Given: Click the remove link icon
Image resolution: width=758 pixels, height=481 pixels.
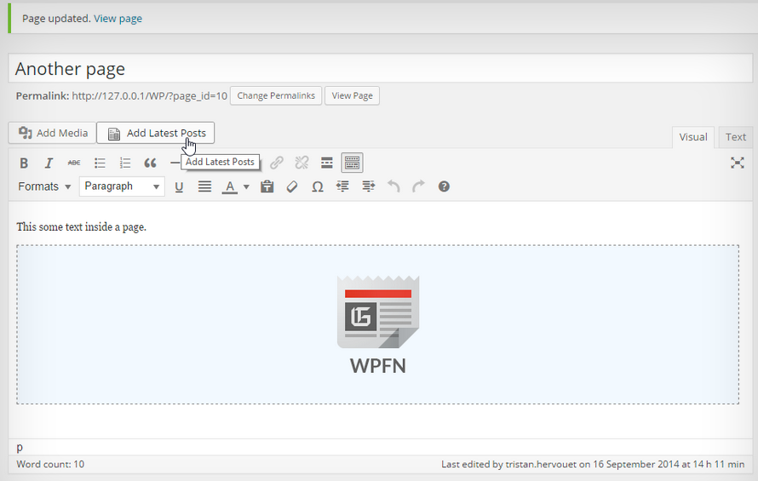Looking at the screenshot, I should click(301, 163).
